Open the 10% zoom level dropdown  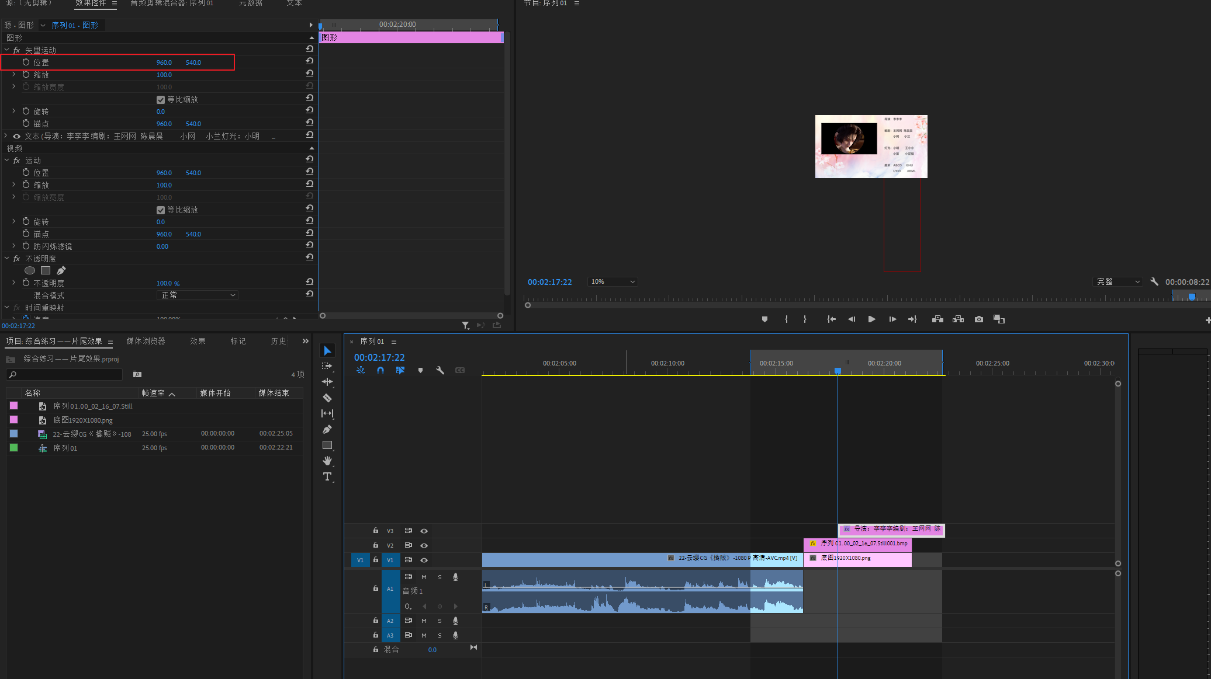(612, 281)
